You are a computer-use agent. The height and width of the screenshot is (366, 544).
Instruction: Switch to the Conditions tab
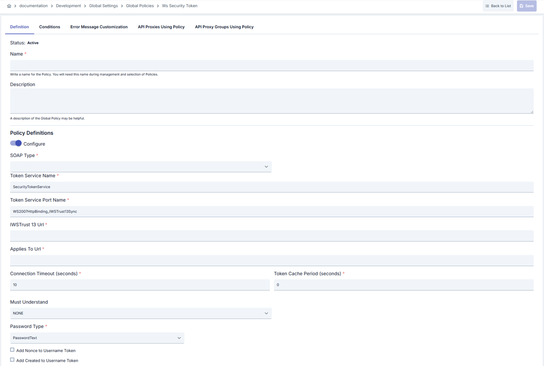50,27
